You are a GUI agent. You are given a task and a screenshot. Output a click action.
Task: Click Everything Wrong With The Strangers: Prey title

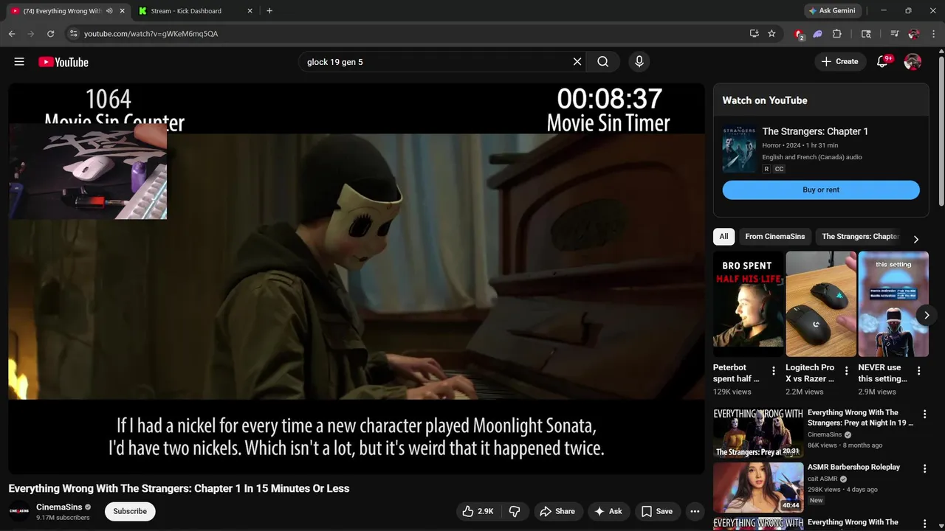click(860, 417)
